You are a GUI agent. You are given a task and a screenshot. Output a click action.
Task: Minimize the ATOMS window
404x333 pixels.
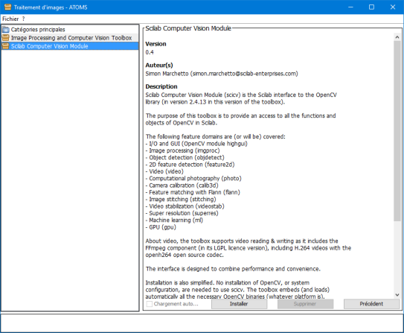click(x=350, y=7)
